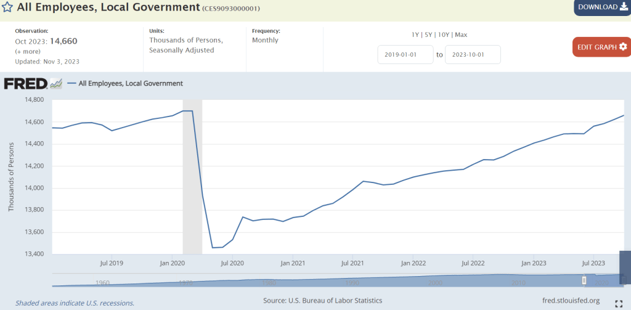The image size is (631, 310).
Task: Show the Max date range
Action: click(461, 35)
